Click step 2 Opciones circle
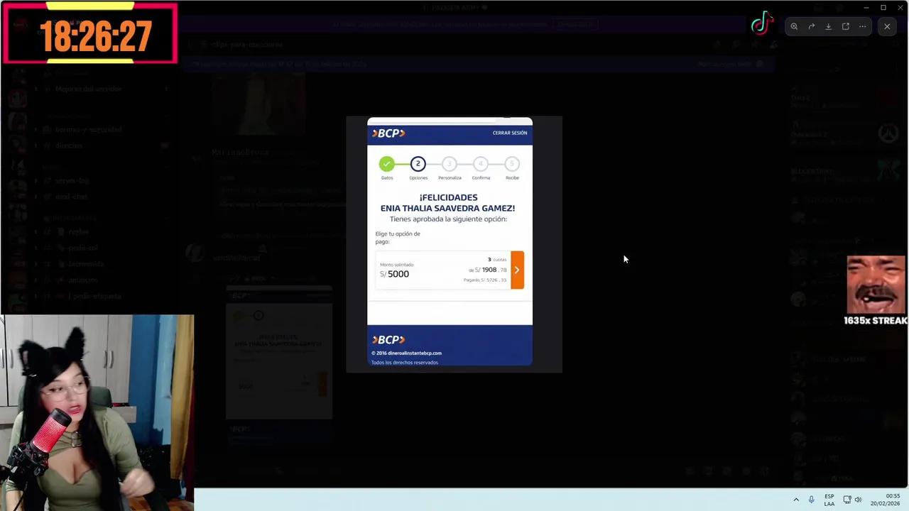The width and height of the screenshot is (909, 511). point(418,164)
